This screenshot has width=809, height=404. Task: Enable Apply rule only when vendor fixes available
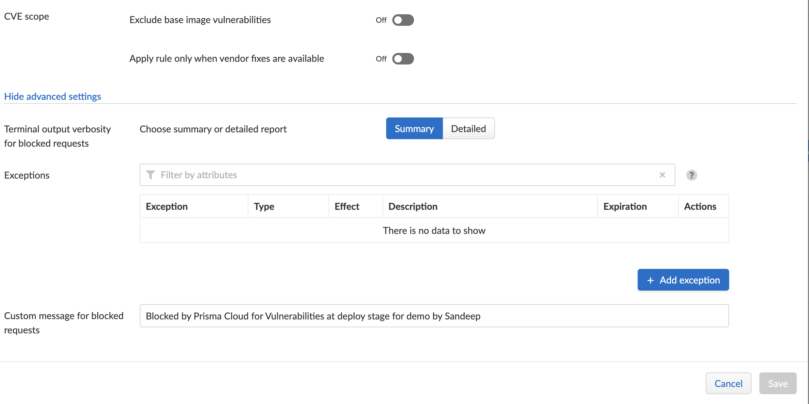403,59
